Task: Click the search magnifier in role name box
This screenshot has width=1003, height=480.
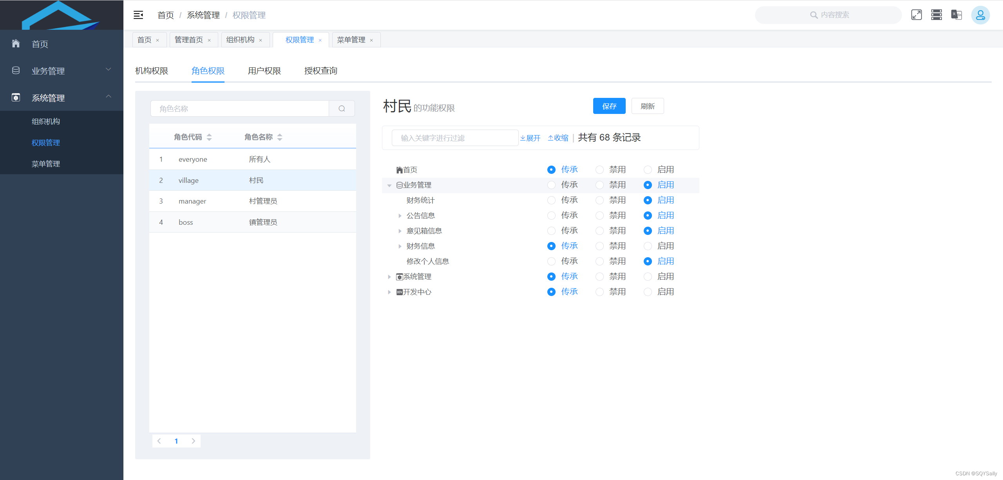Action: tap(341, 108)
